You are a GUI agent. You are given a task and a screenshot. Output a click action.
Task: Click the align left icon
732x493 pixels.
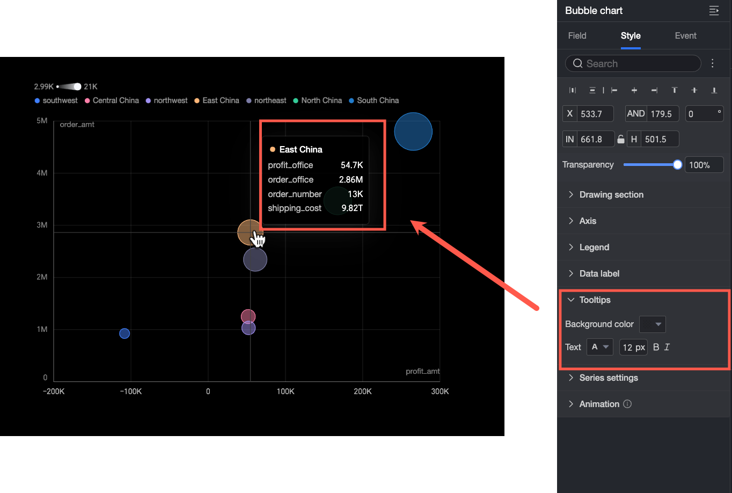[614, 90]
